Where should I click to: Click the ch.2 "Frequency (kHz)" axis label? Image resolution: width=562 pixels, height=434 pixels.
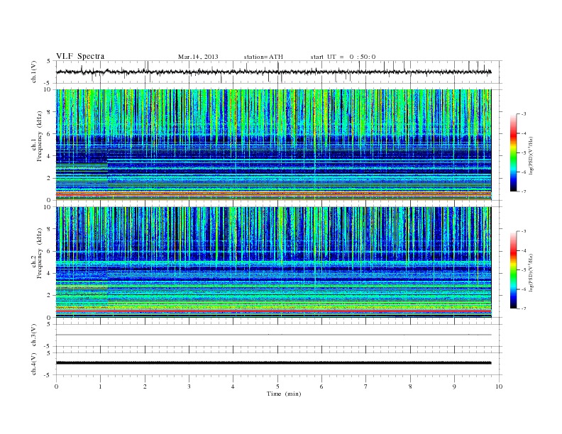[40, 253]
